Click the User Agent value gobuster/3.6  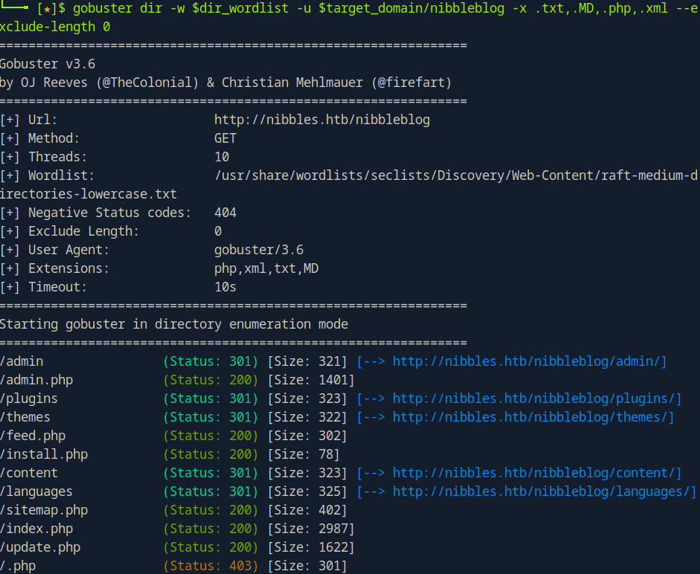258,250
